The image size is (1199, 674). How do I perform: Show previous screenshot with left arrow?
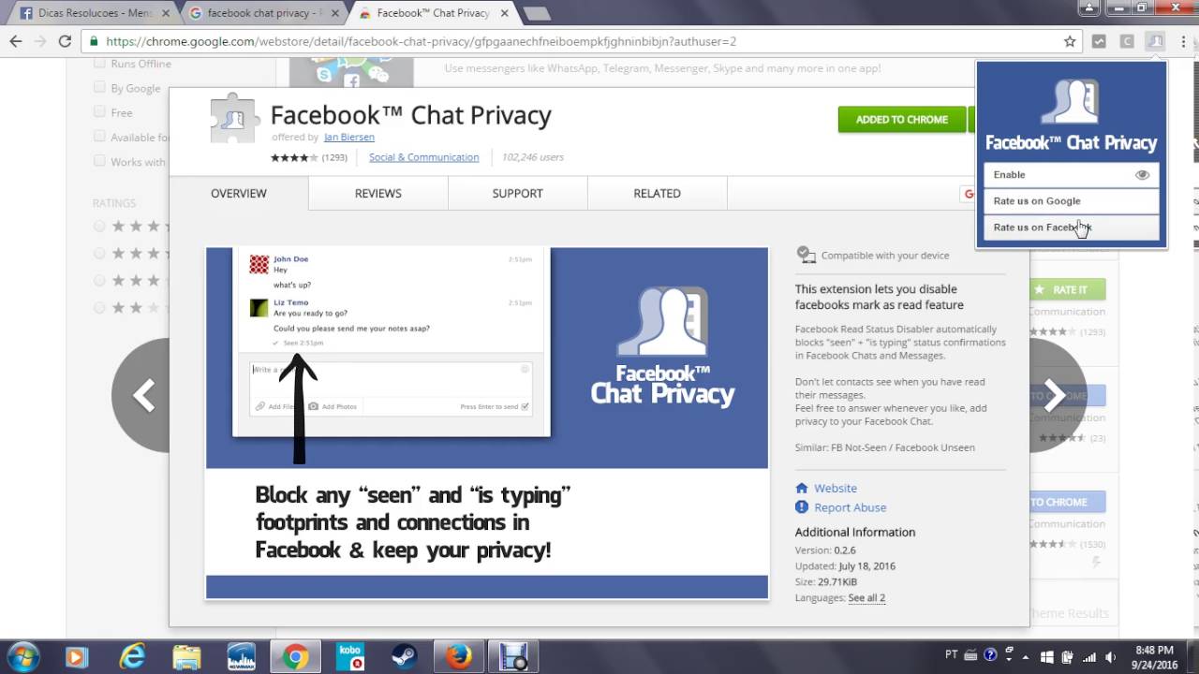[x=142, y=396]
